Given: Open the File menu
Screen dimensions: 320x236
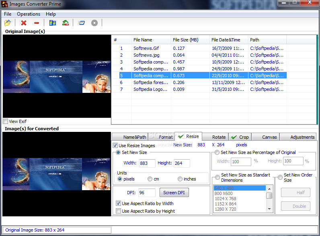Looking at the screenshot, I should point(8,14).
